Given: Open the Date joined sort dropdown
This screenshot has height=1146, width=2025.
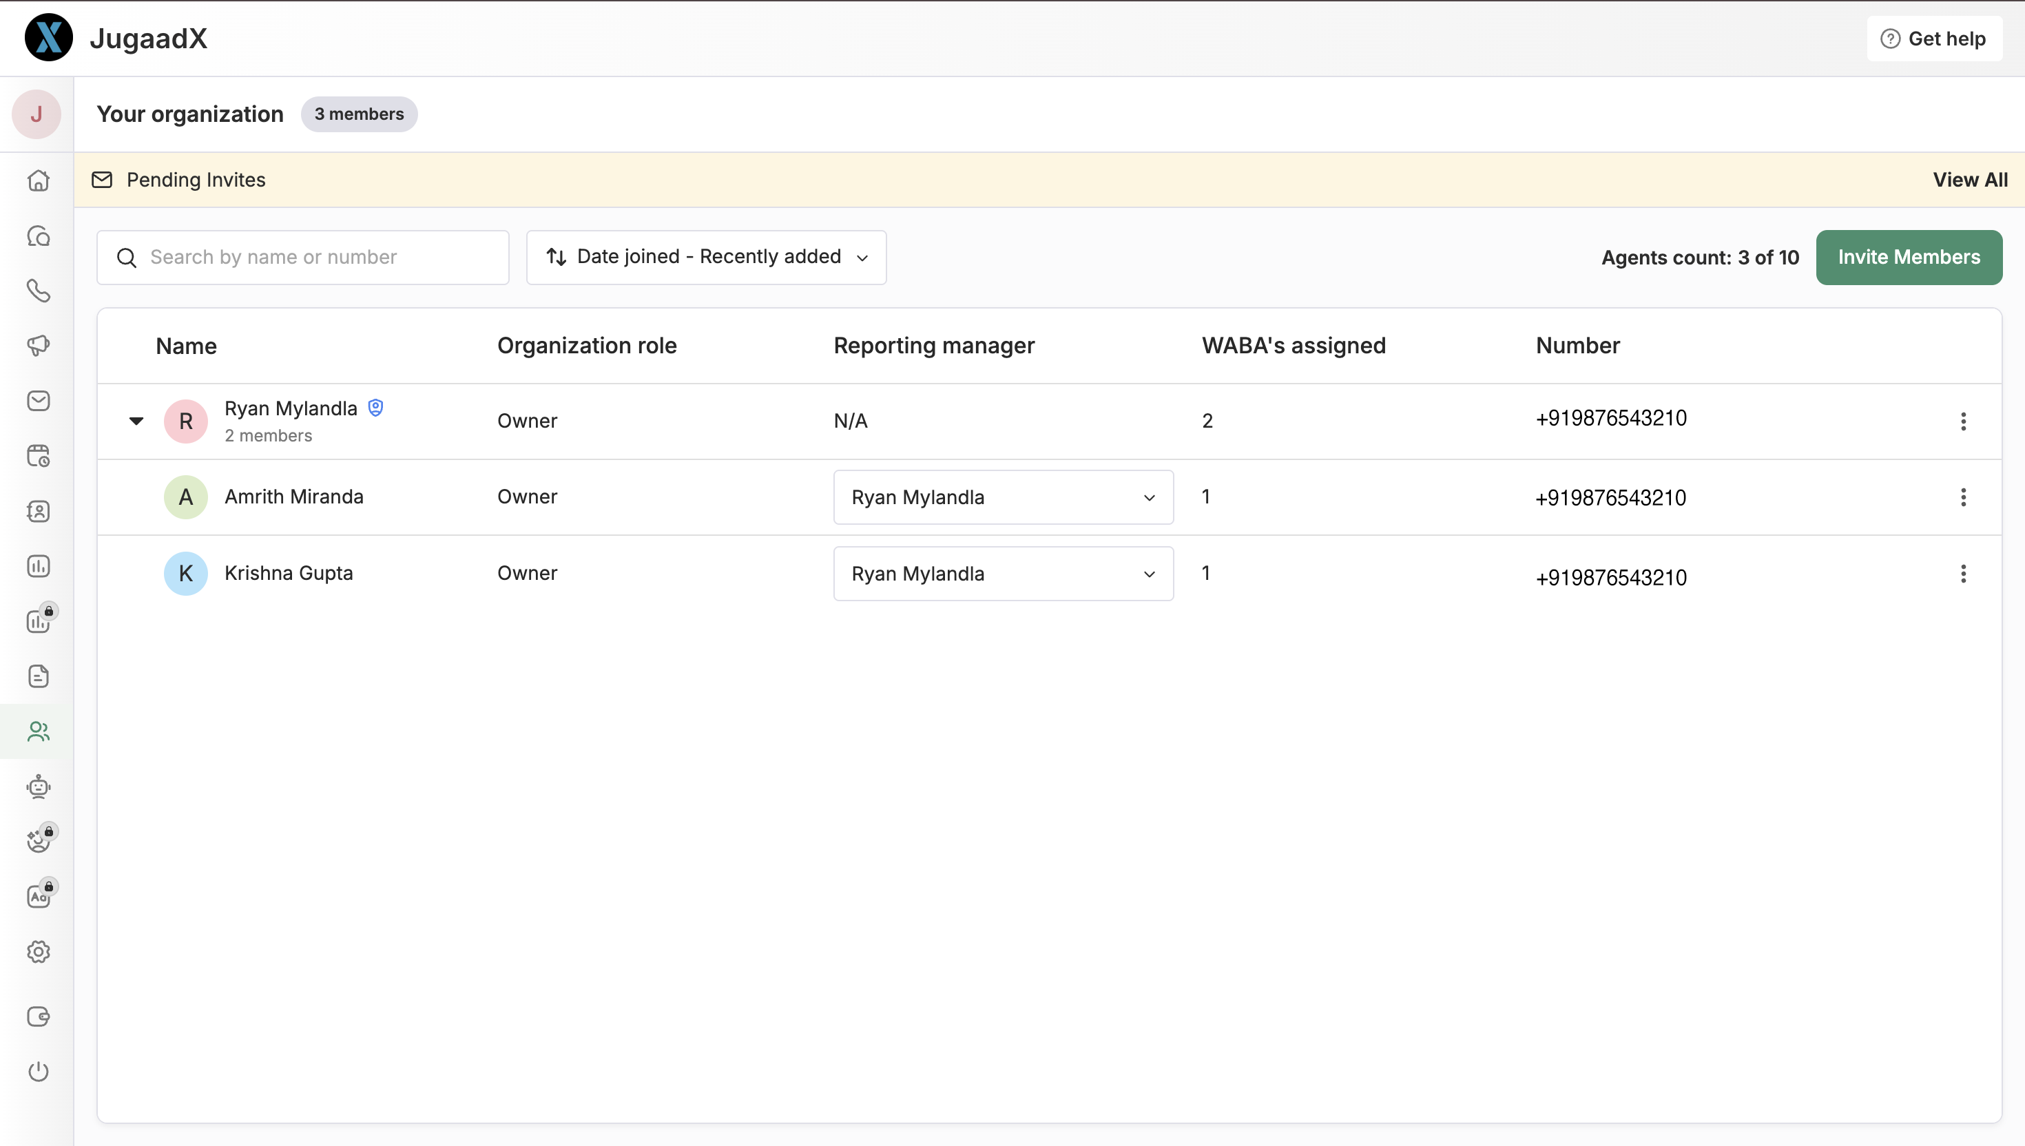Looking at the screenshot, I should click(706, 257).
